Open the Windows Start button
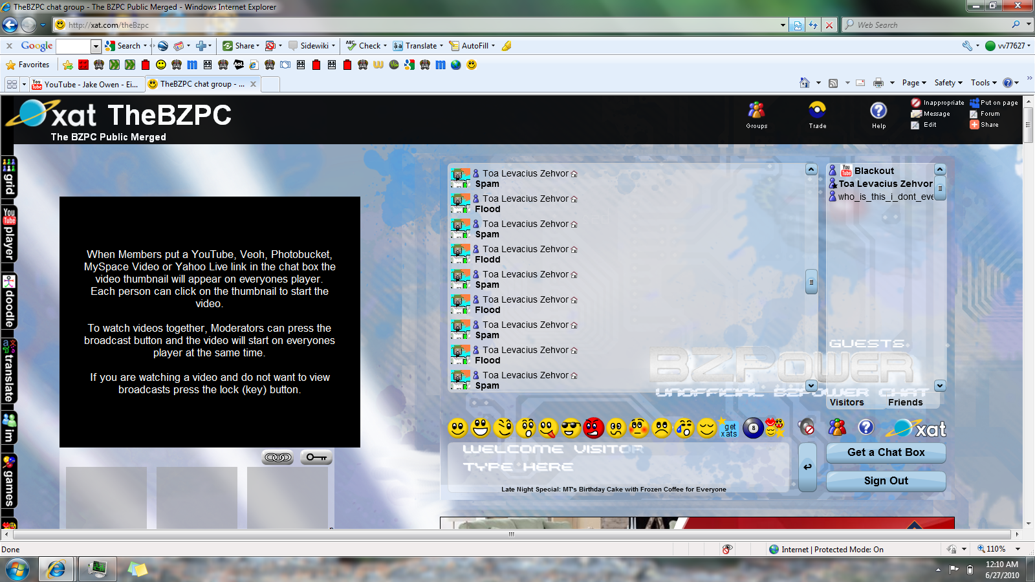 pos(17,569)
